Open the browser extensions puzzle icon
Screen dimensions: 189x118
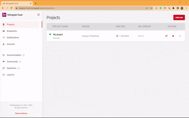click(173, 8)
